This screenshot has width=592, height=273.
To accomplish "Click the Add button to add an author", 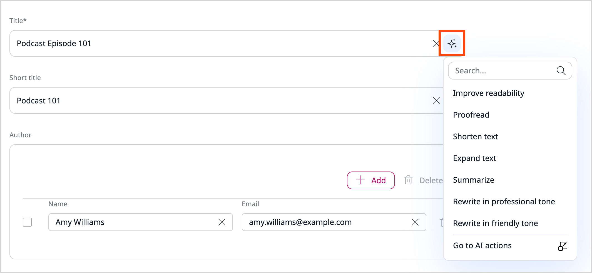I will (371, 180).
